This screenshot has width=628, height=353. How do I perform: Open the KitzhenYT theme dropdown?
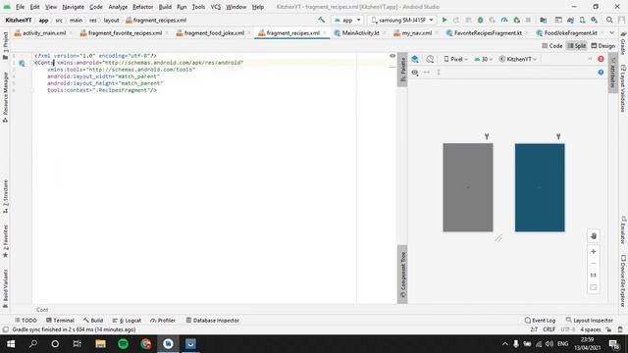pos(518,59)
